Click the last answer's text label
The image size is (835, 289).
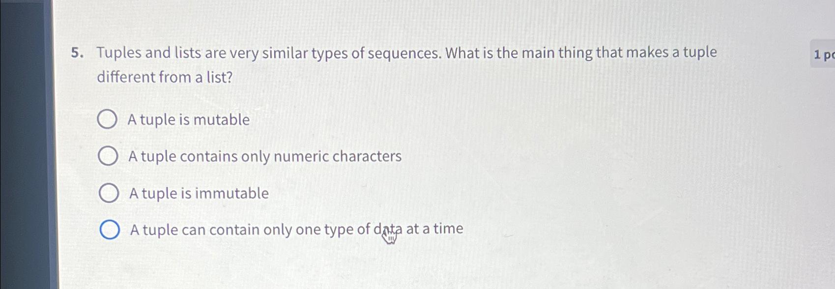pos(295,229)
